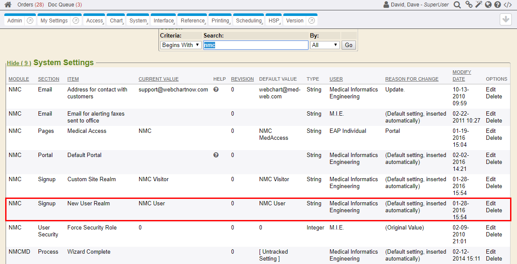Sort table by Modify Date column

[x=461, y=75]
